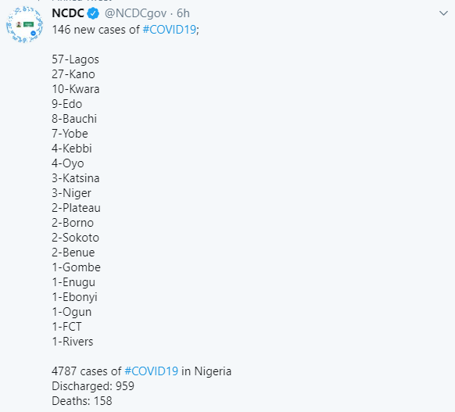Click the 57-Lagos line in tweet

76,59
